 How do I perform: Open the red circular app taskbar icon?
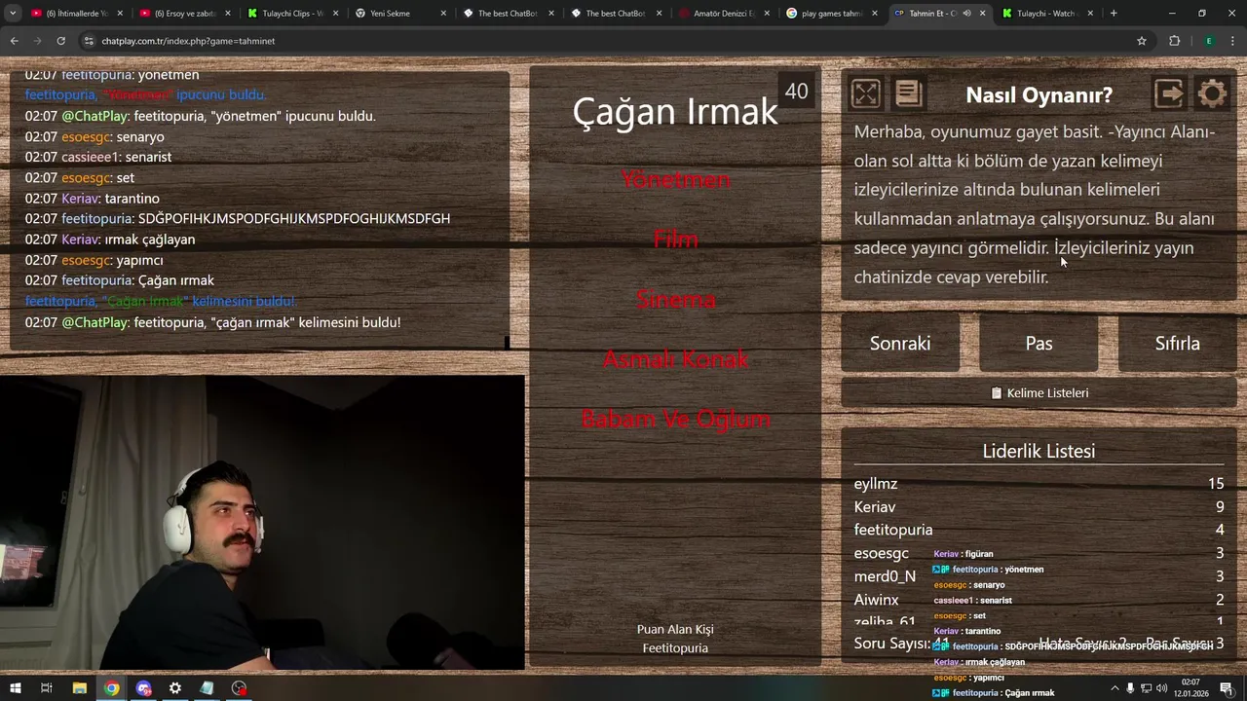point(239,688)
